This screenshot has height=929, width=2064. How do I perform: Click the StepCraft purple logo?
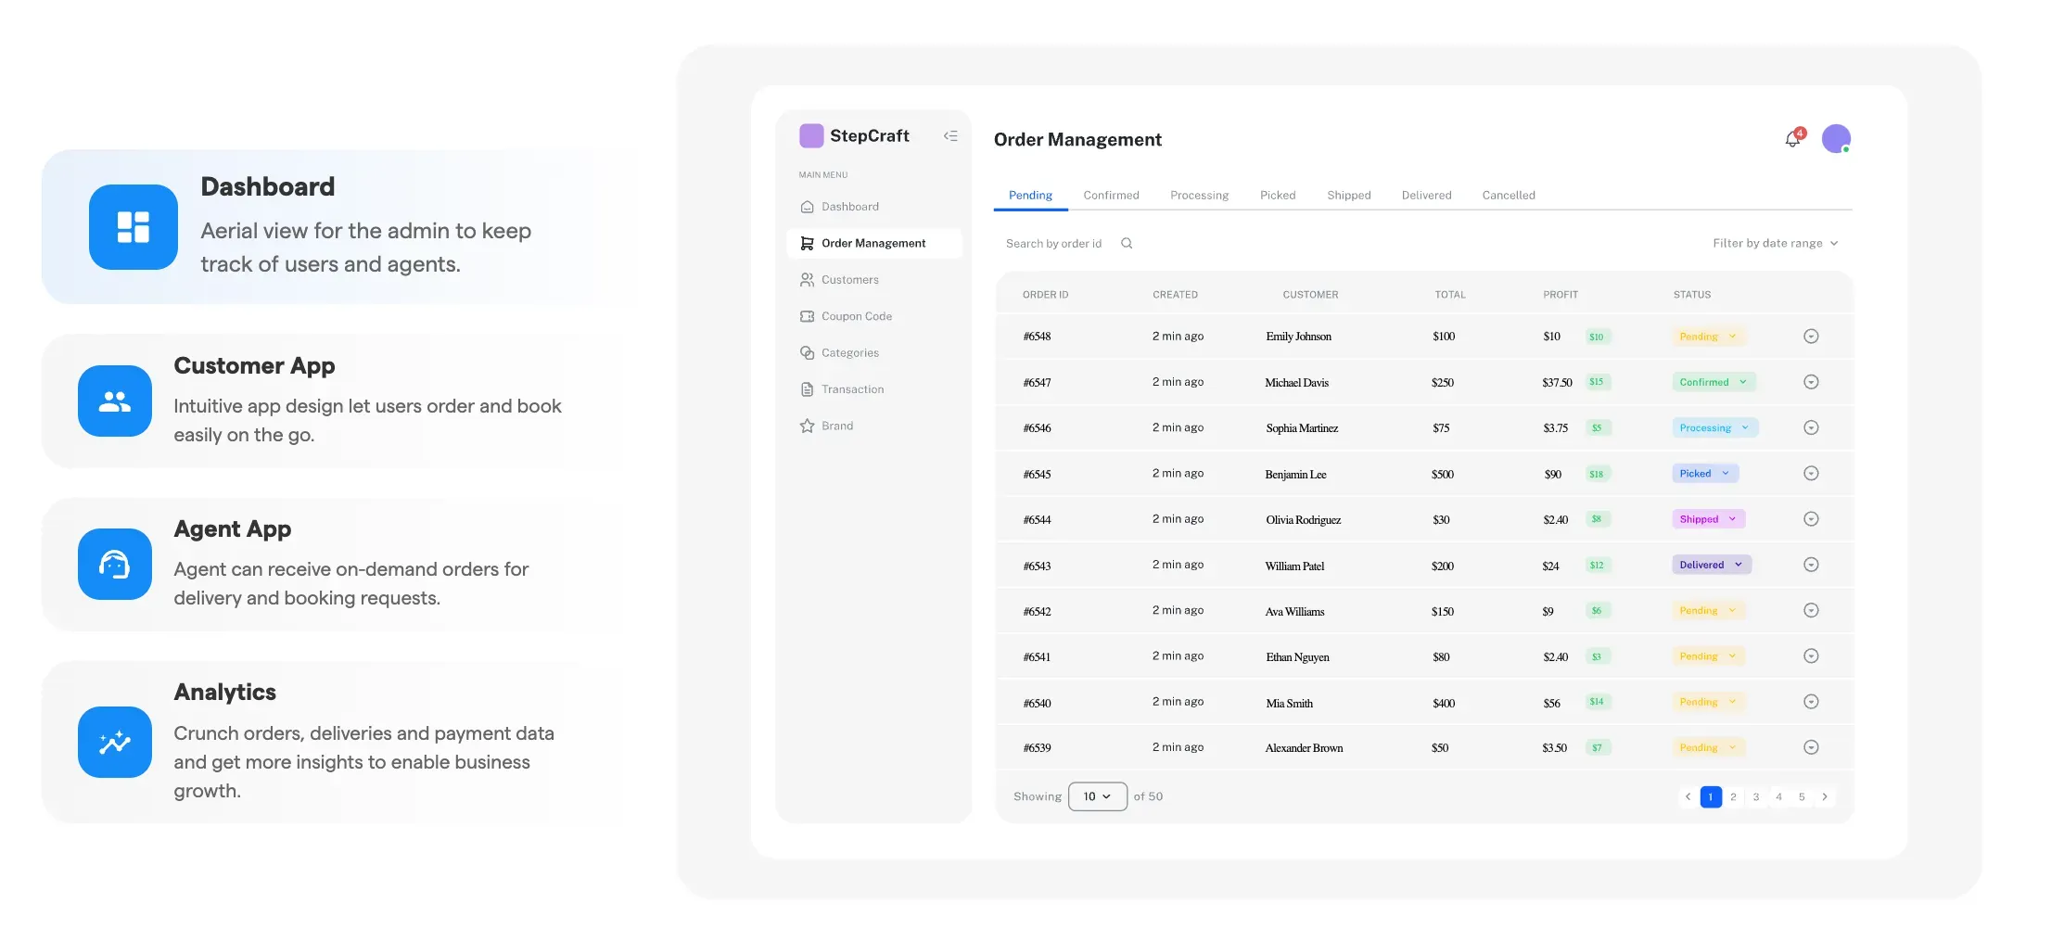point(811,136)
